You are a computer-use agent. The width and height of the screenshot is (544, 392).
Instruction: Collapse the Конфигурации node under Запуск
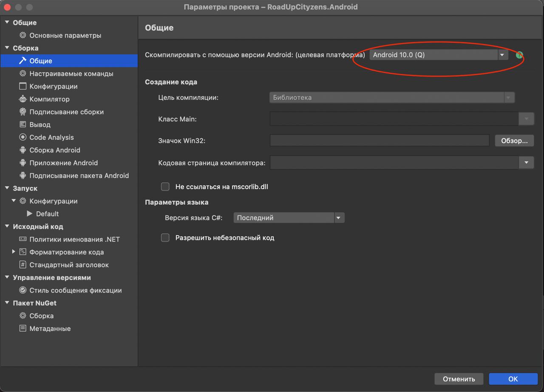pyautogui.click(x=14, y=200)
